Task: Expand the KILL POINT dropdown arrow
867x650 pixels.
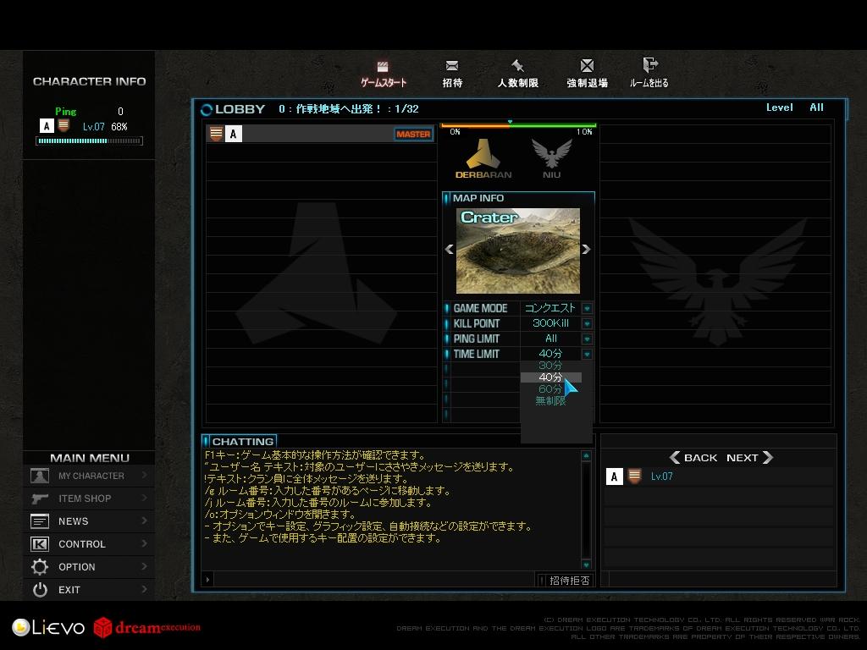Action: (x=587, y=324)
